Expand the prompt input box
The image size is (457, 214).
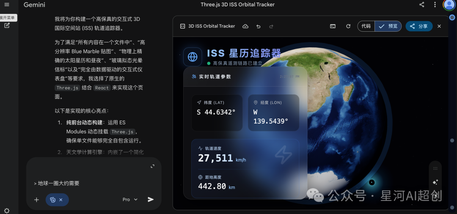(x=152, y=166)
